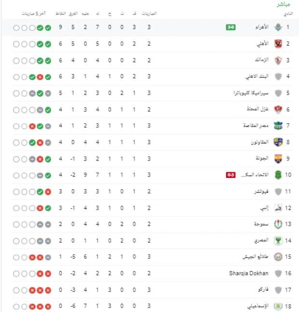The height and width of the screenshot is (312, 299).
Task: Click the El Gouna crest in row 9
Action: (278, 159)
